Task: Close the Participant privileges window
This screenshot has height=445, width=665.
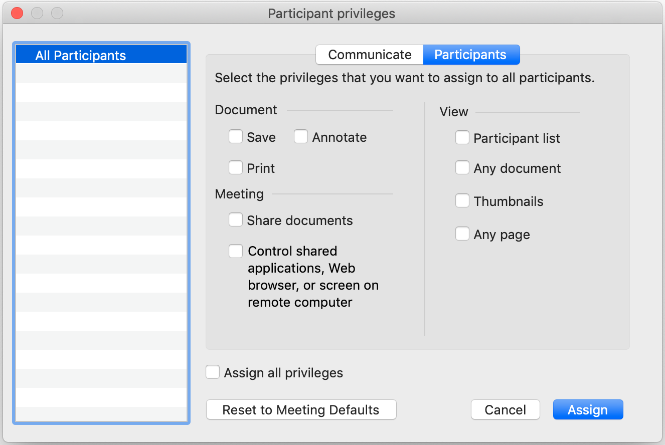Action: click(x=17, y=14)
